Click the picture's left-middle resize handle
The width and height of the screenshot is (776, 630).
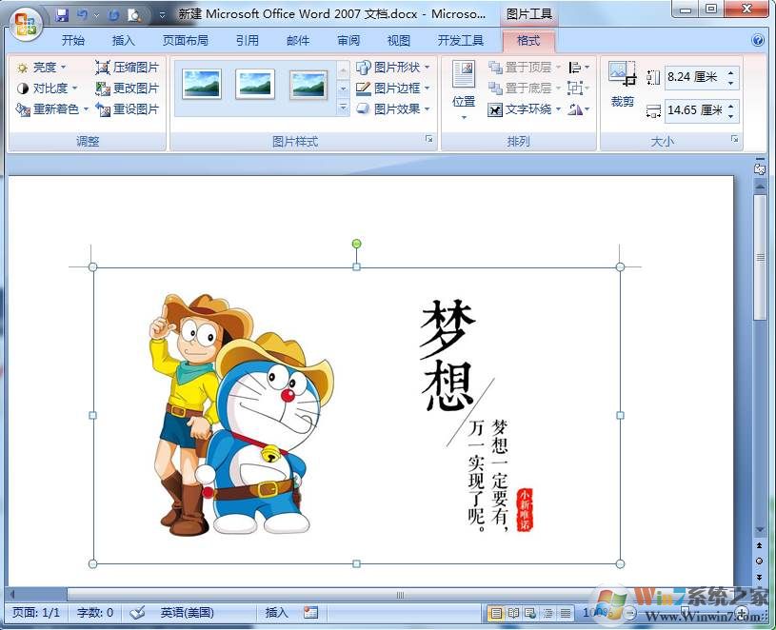(92, 415)
